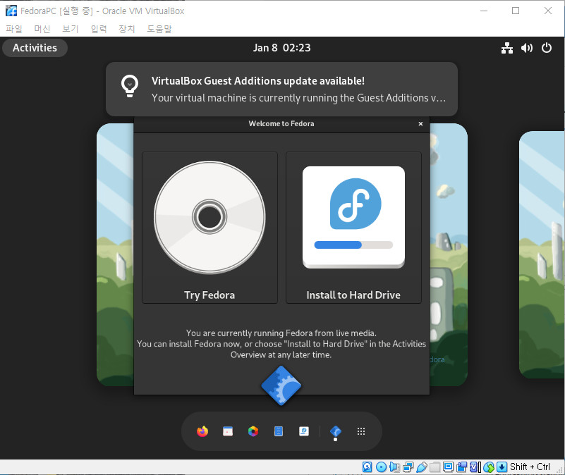Click the CPU virtualization chip icon
The height and width of the screenshot is (475, 565).
(x=475, y=467)
